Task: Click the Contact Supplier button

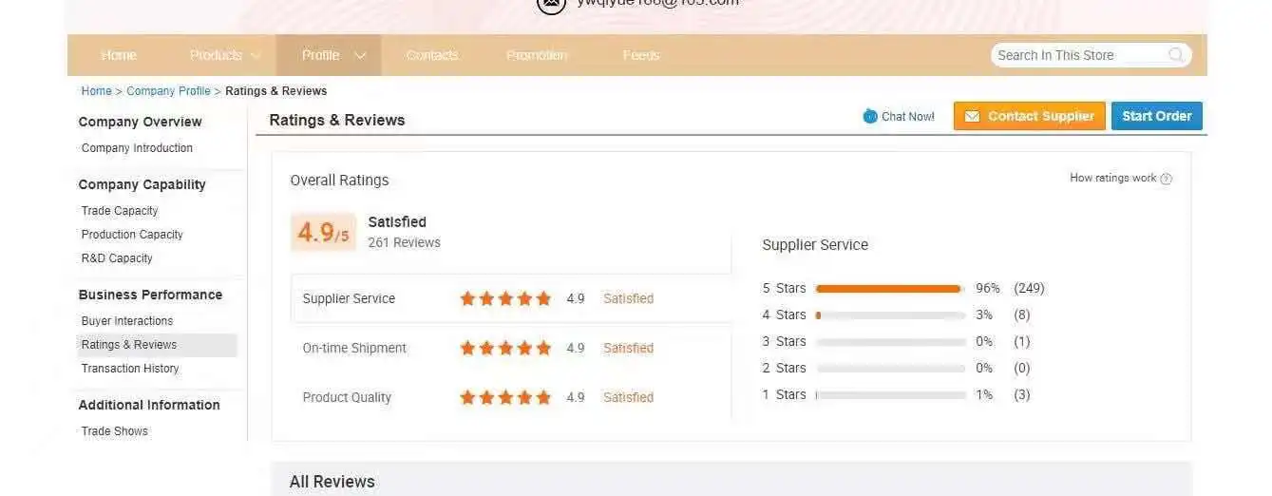Action: click(x=1030, y=116)
